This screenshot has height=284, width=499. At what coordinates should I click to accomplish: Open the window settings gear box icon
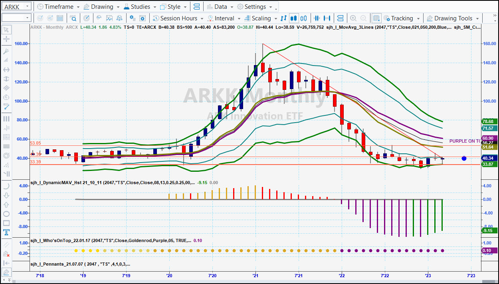[143, 18]
